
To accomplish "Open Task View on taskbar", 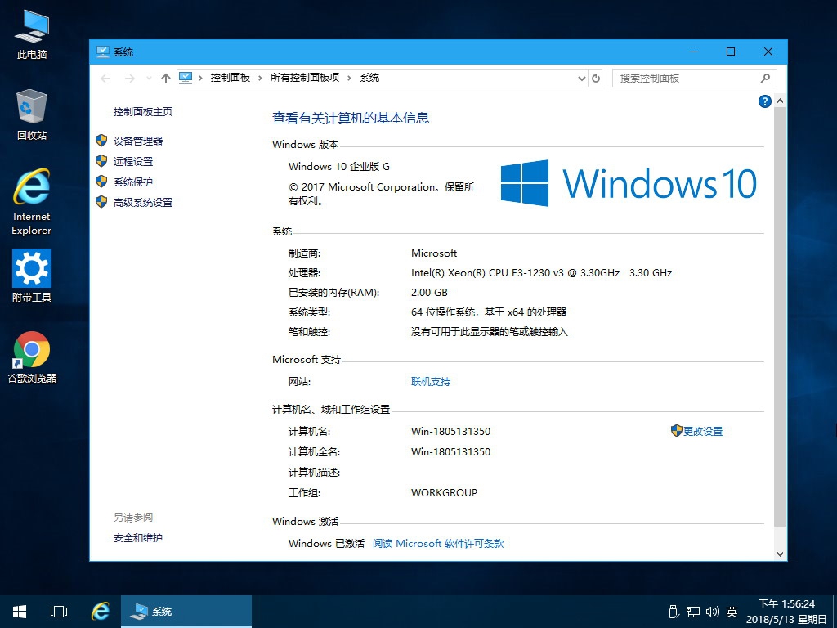I will pos(59,612).
